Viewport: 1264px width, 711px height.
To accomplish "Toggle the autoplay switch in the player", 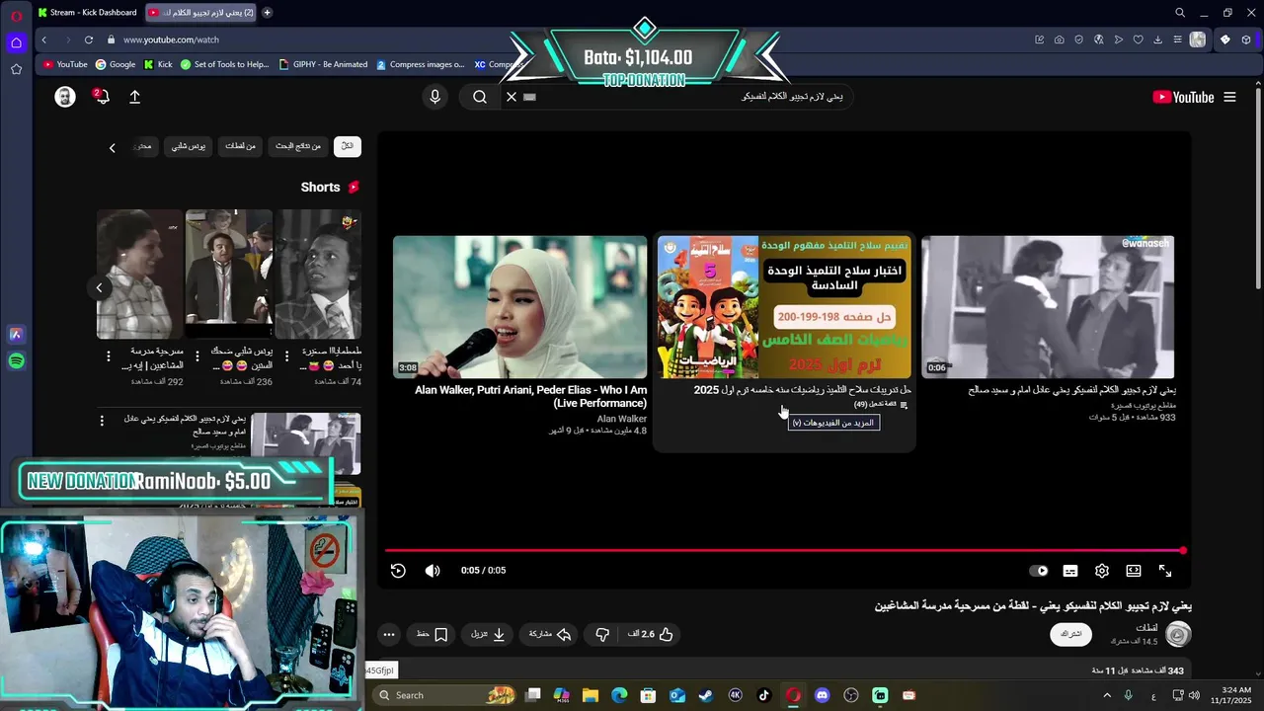I will point(1039,571).
